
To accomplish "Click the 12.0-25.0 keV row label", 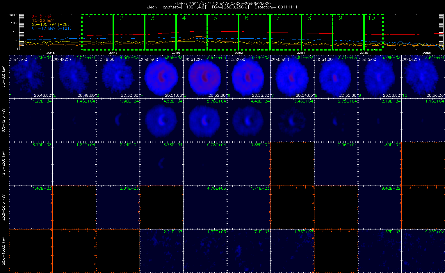I will point(3,164).
